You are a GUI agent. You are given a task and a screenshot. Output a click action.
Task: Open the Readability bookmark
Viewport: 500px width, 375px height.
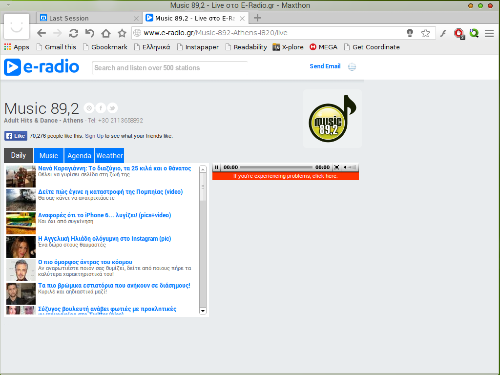point(246,47)
